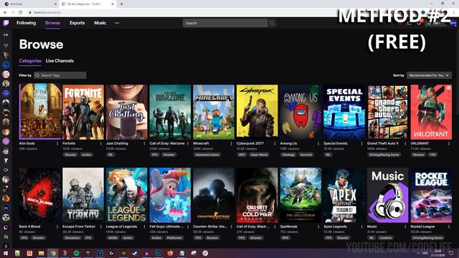
Task: Click the MOBA tag under League of Legends
Action: point(113,238)
